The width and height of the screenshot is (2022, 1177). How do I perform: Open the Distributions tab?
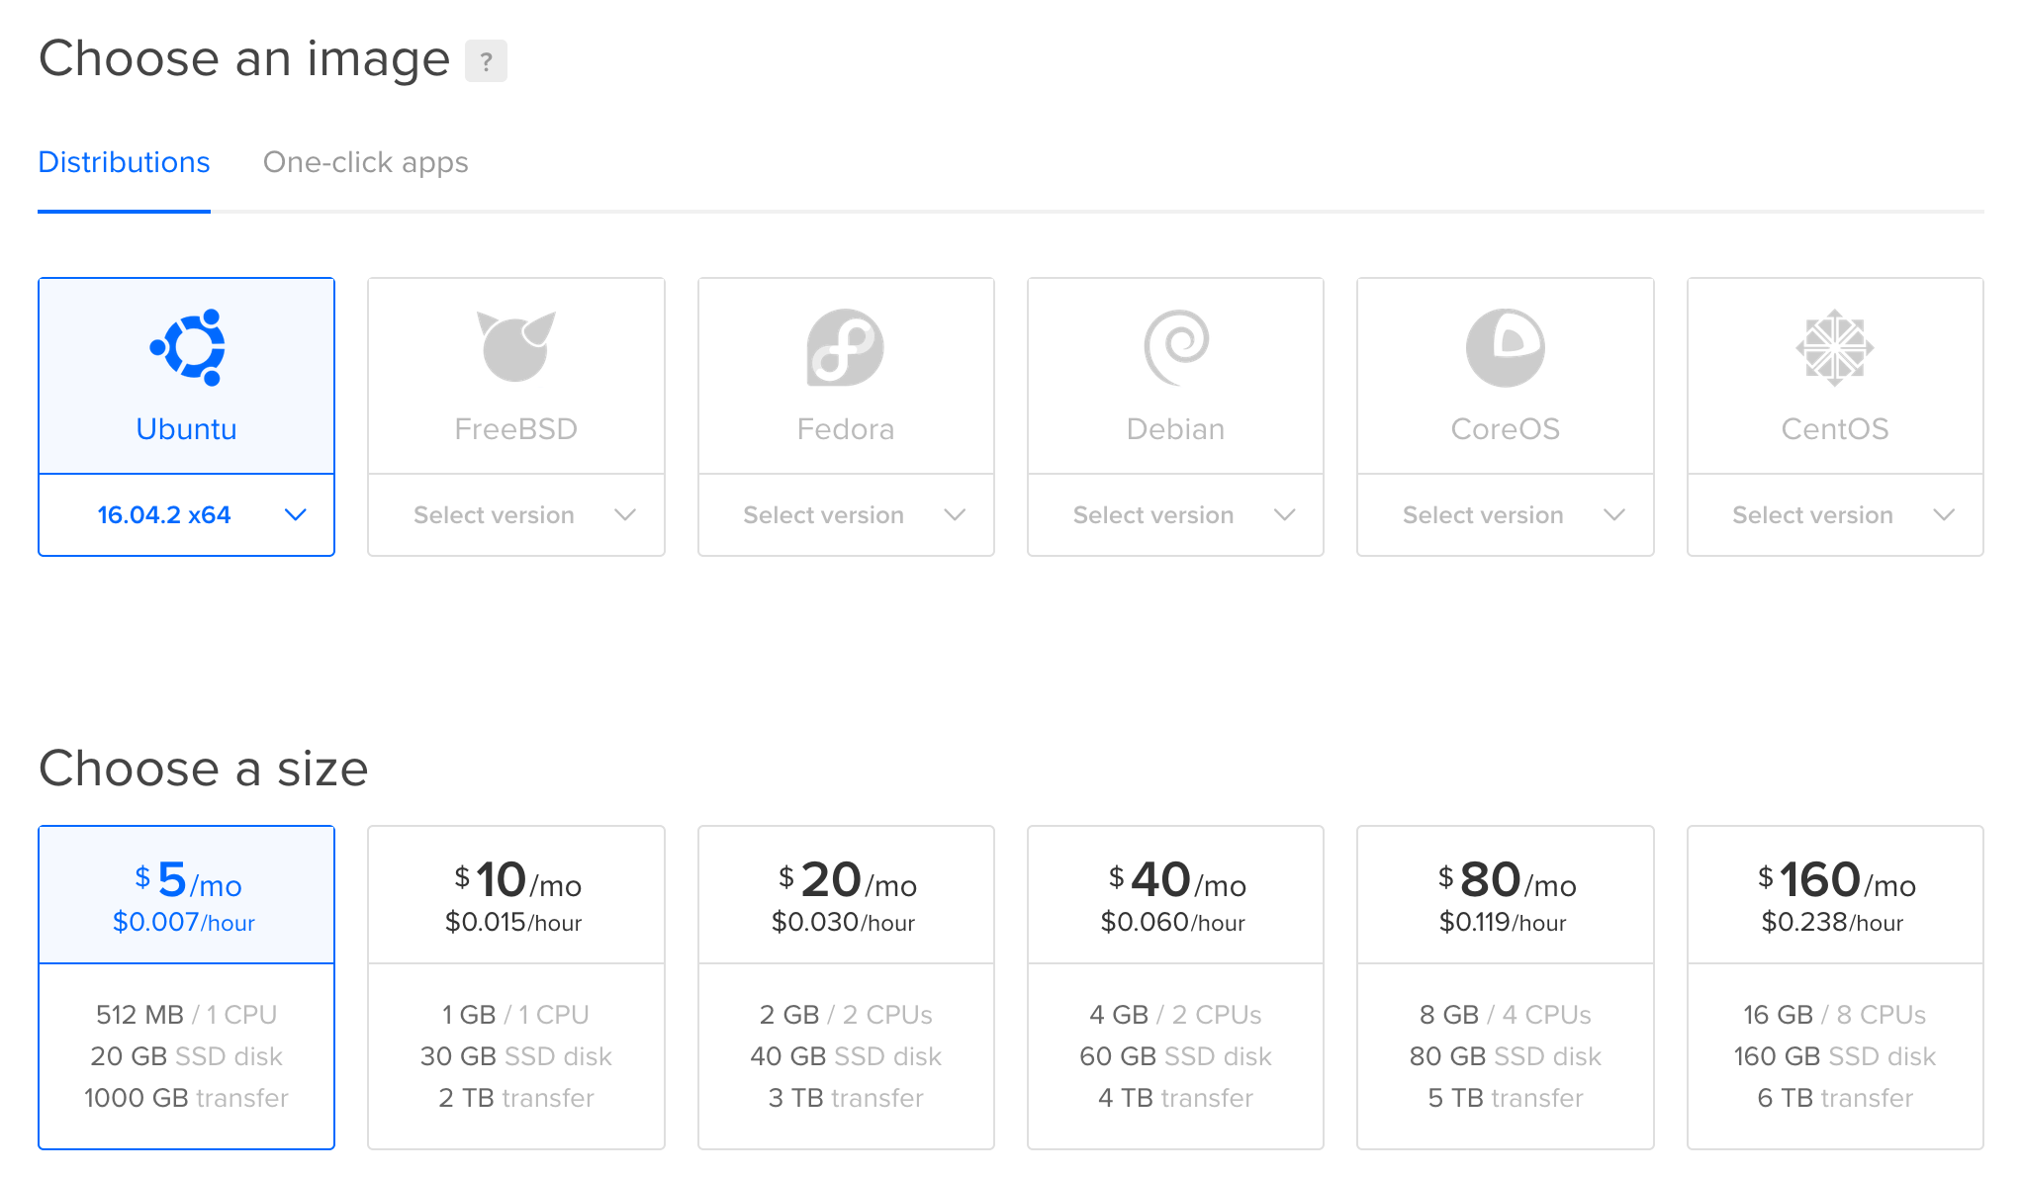[124, 162]
